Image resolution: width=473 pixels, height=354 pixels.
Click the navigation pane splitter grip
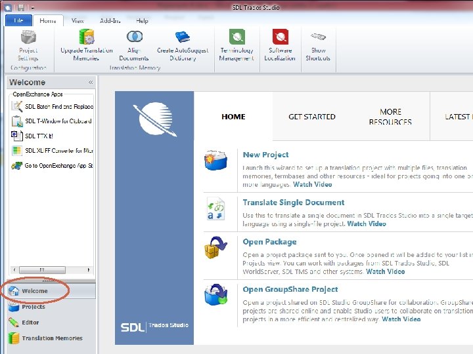pos(49,281)
